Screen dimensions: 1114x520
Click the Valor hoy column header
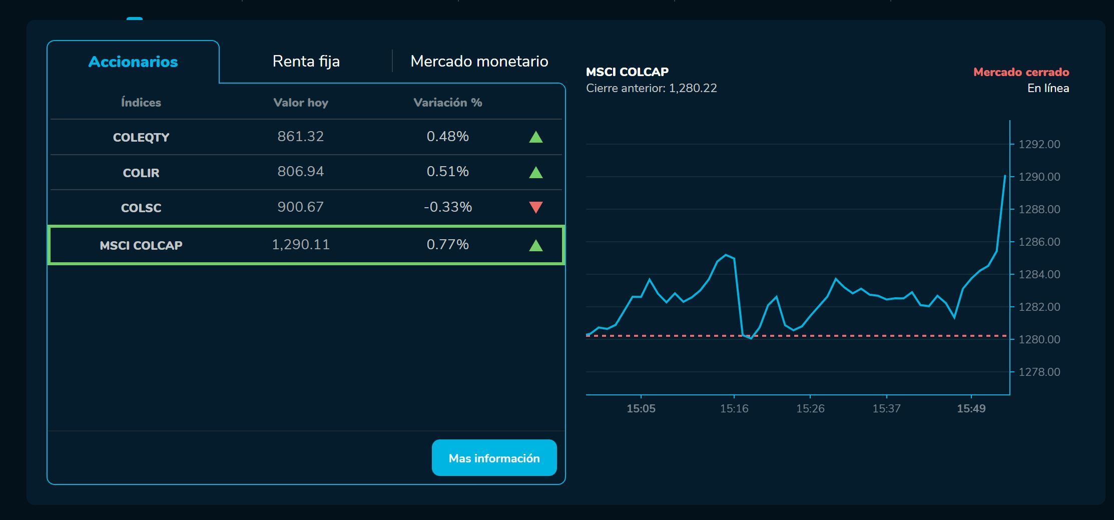click(x=301, y=103)
